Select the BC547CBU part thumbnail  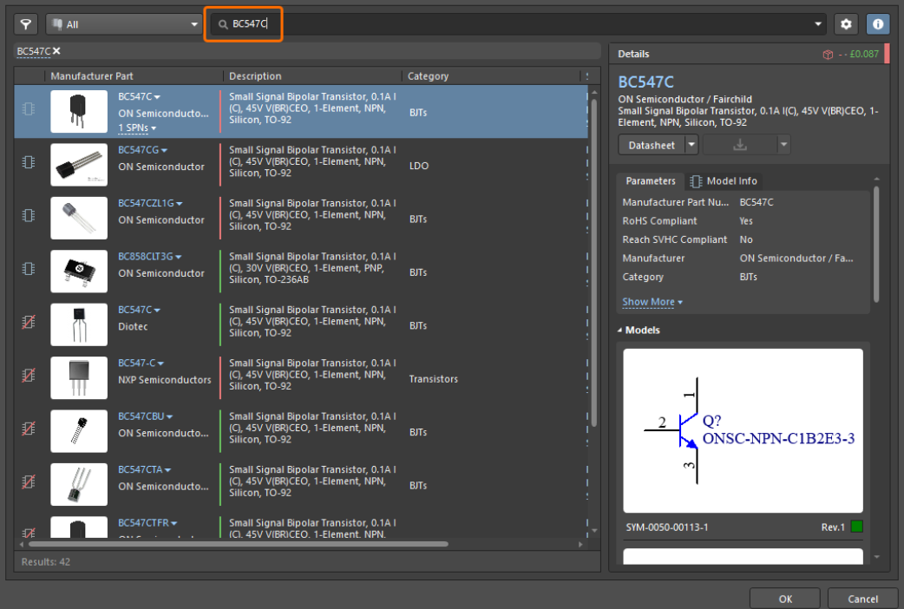(x=79, y=431)
